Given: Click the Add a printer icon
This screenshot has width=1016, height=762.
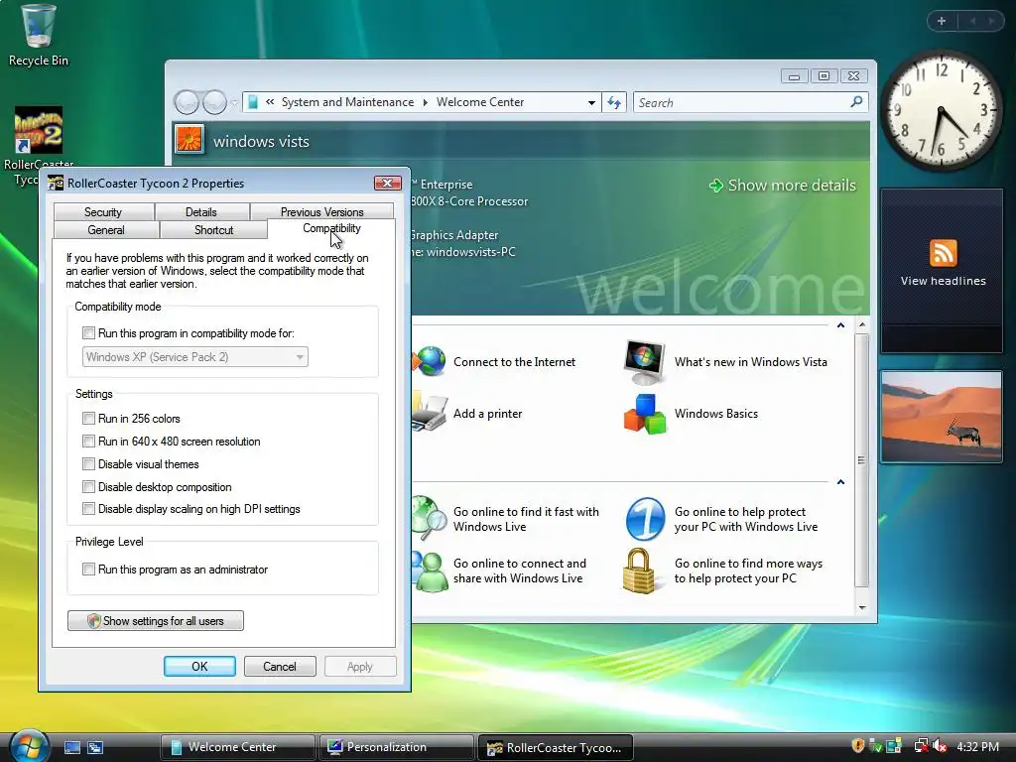Looking at the screenshot, I should click(x=429, y=413).
